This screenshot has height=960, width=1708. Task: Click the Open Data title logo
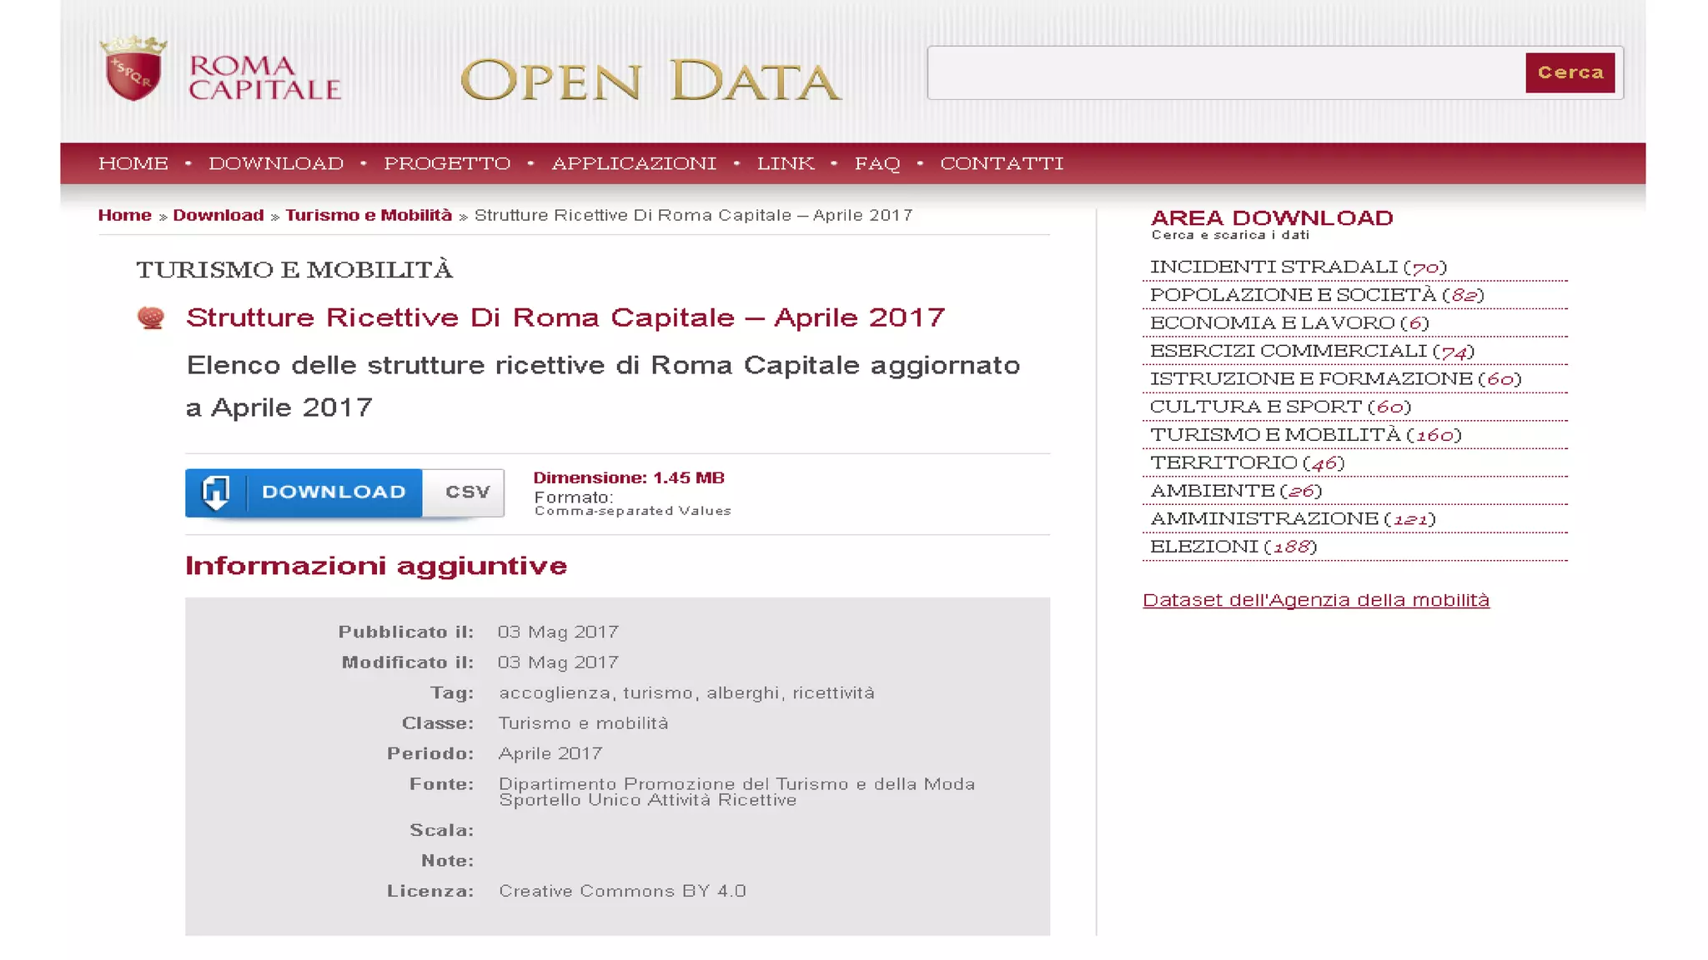click(650, 80)
